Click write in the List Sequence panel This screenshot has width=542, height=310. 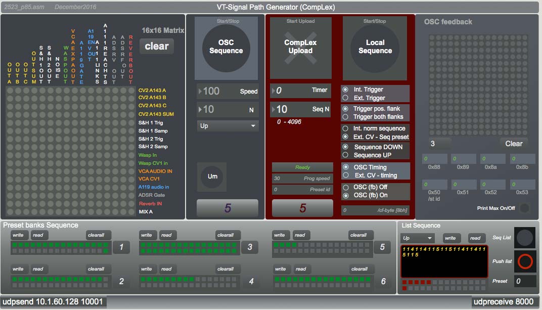pos(451,238)
